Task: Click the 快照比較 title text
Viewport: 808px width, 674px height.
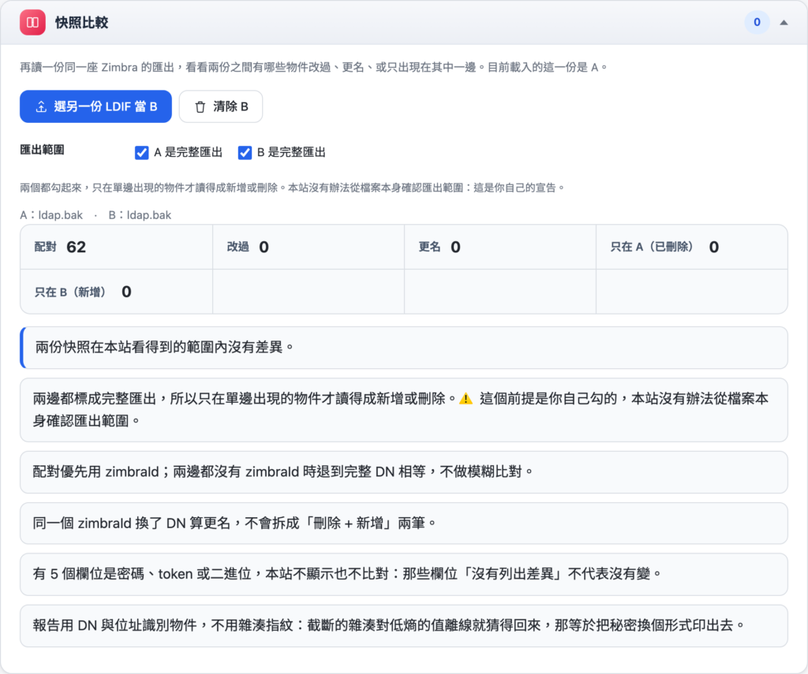Action: [81, 23]
